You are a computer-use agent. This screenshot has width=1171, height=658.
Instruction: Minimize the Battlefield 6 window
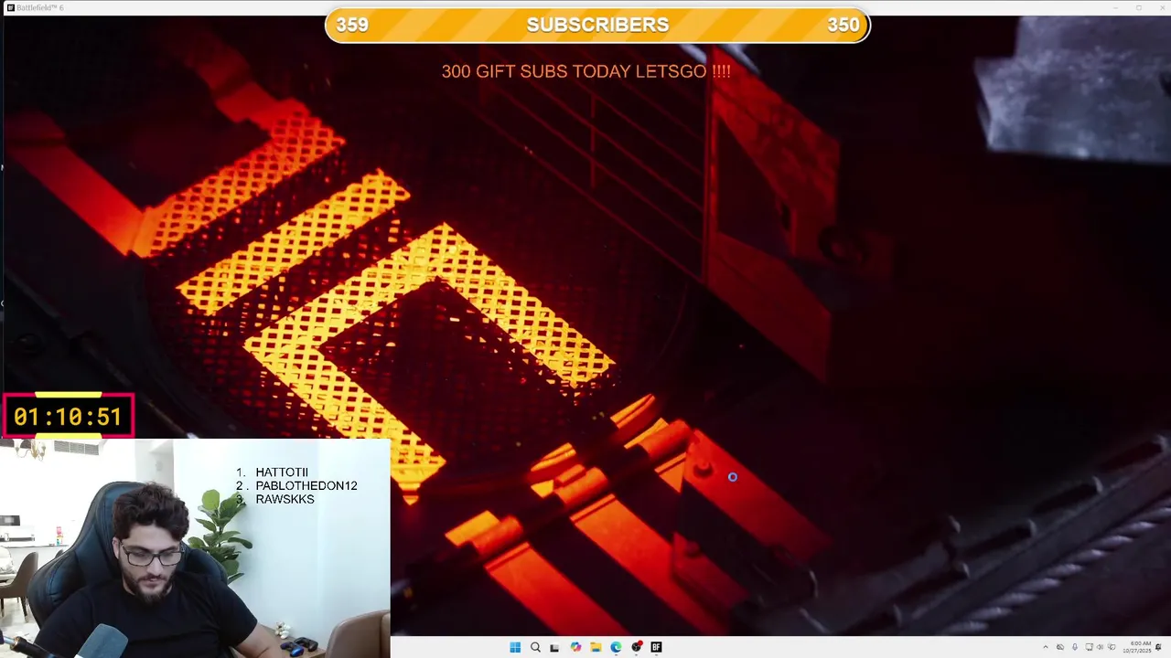(1114, 7)
